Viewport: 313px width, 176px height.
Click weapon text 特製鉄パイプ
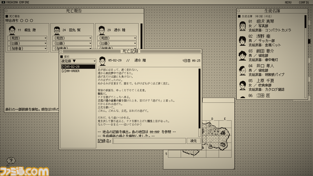tap(275, 74)
